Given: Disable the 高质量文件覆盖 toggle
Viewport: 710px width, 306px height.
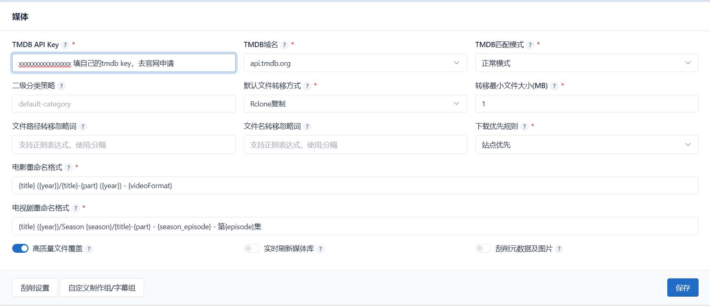Looking at the screenshot, I should click(x=20, y=249).
